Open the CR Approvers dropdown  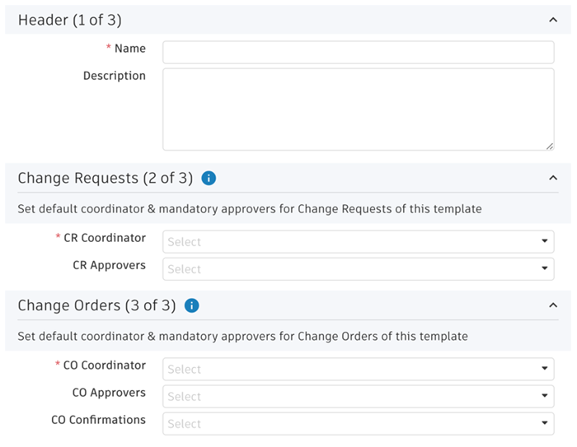tap(358, 269)
